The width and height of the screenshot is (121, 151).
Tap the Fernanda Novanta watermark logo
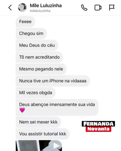click(x=98, y=126)
